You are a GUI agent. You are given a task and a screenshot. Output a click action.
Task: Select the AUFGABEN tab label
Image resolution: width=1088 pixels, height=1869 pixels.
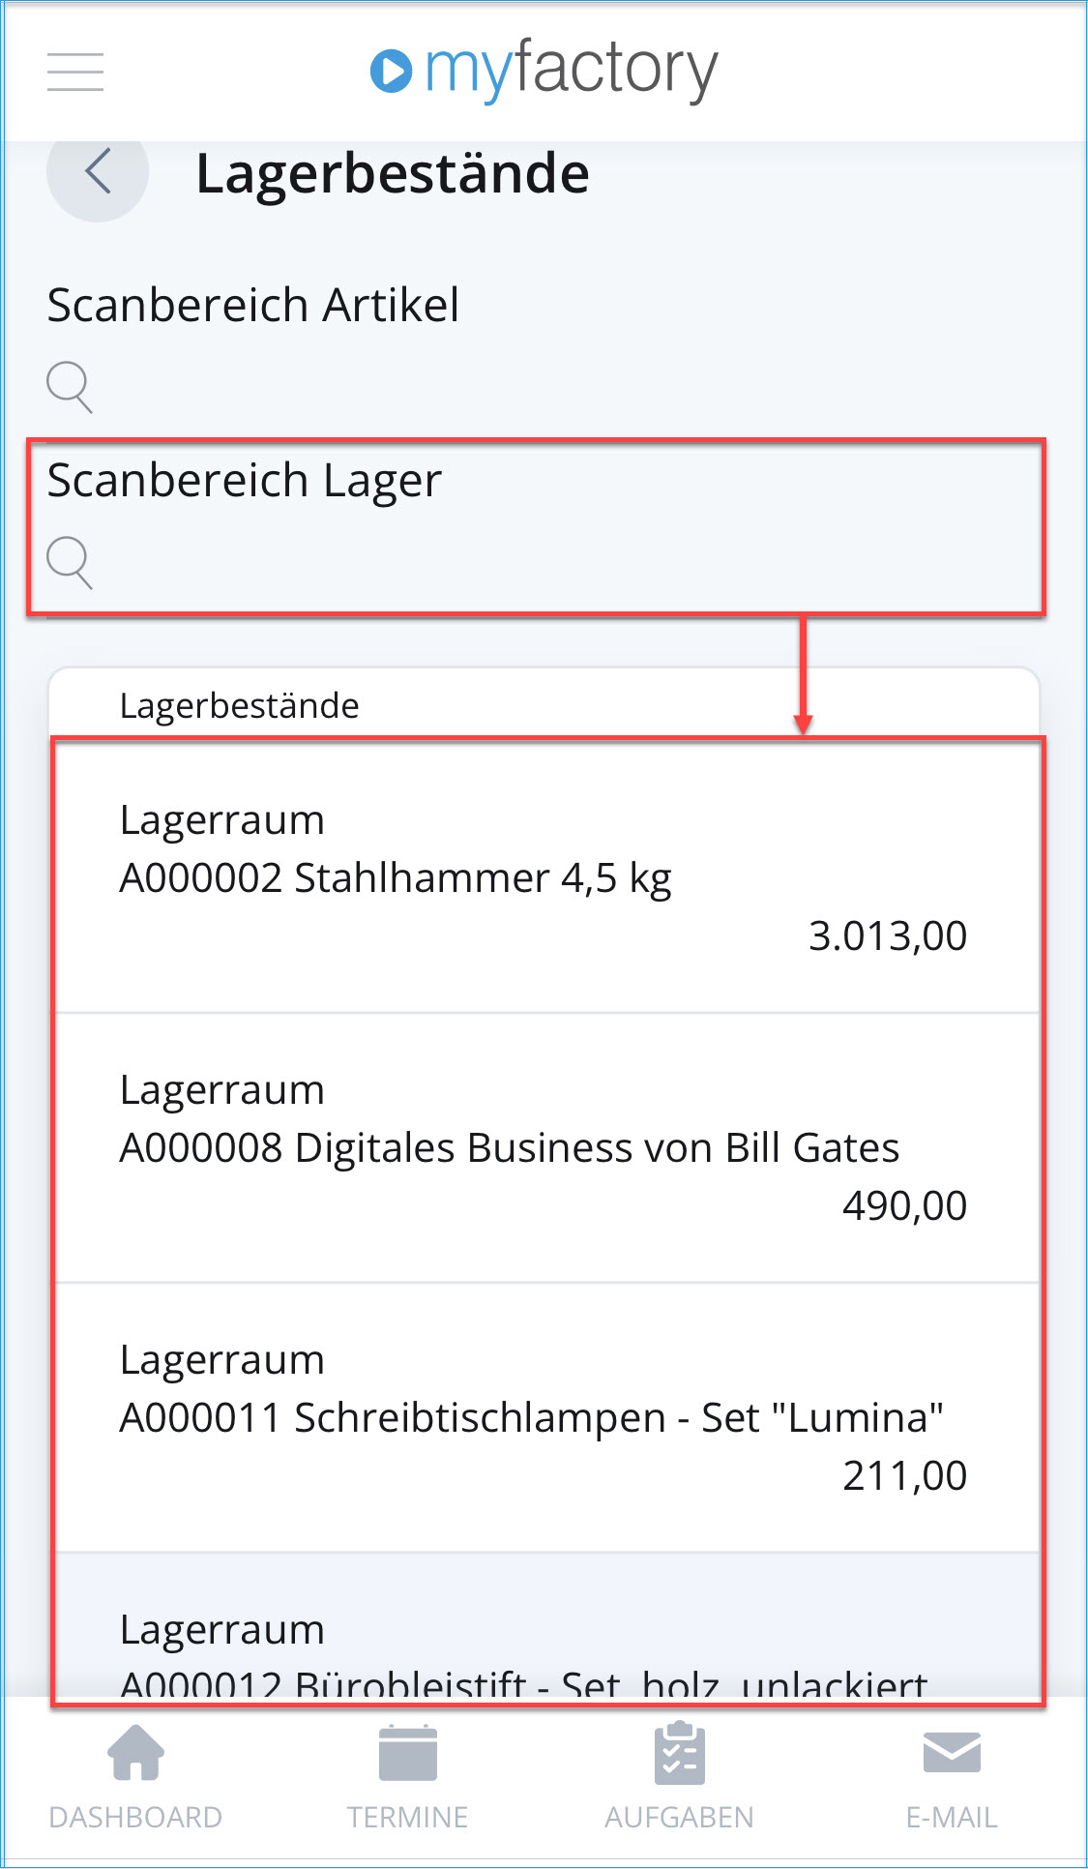click(x=679, y=1818)
